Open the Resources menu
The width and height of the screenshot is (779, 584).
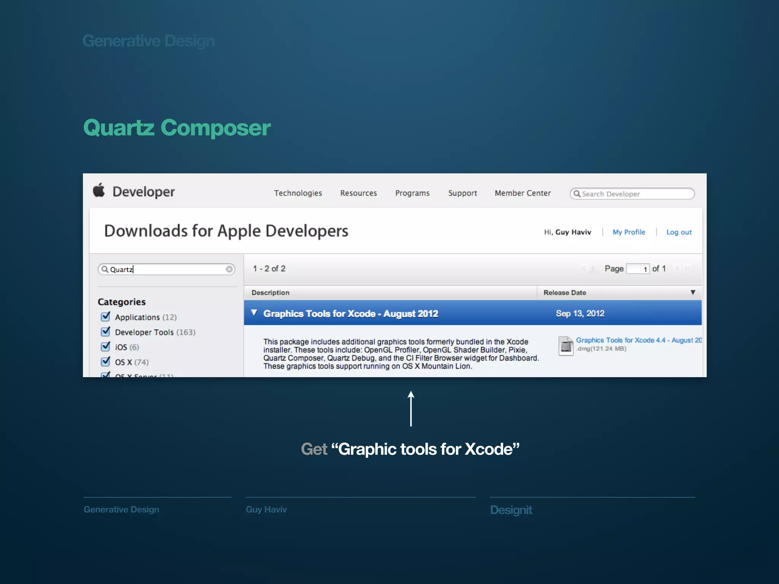(358, 193)
